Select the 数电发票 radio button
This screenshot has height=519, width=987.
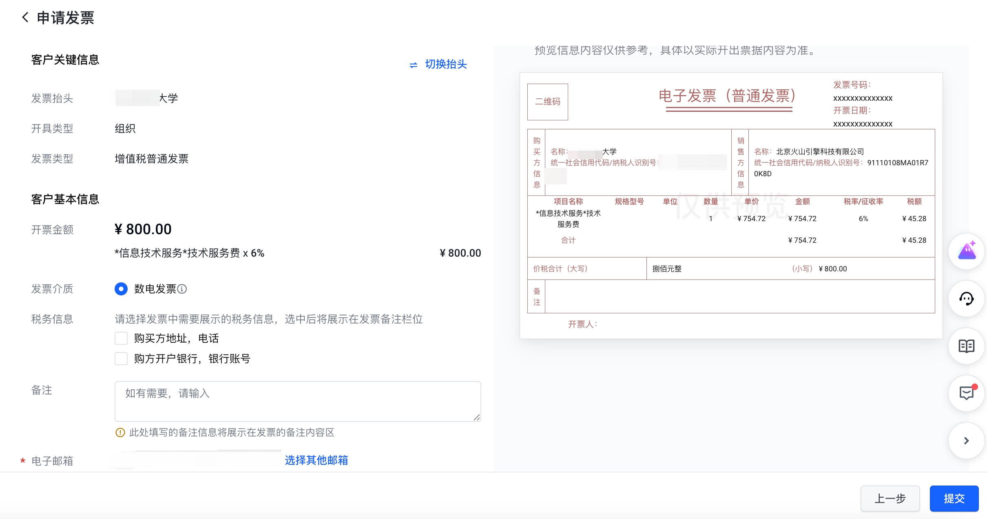[121, 289]
